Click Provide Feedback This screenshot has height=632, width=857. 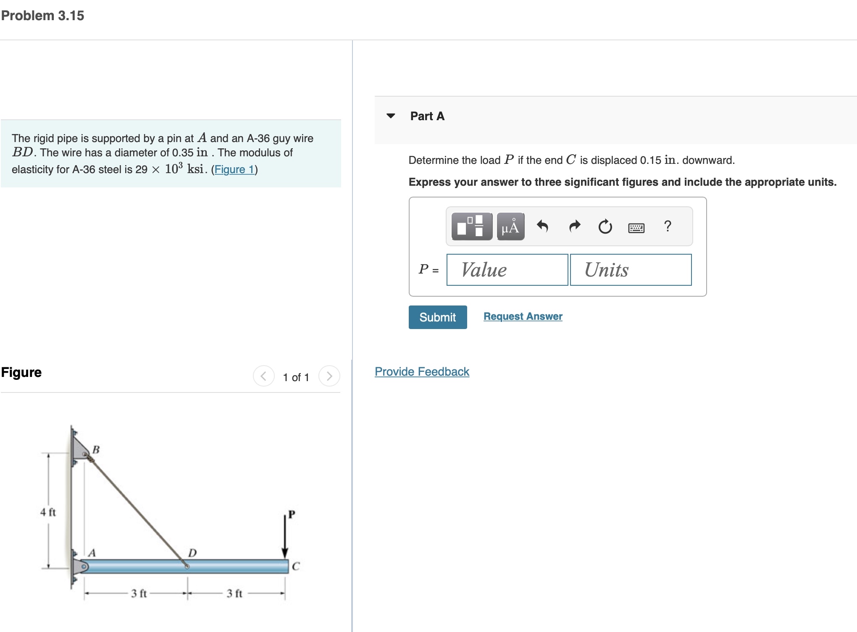(x=422, y=371)
